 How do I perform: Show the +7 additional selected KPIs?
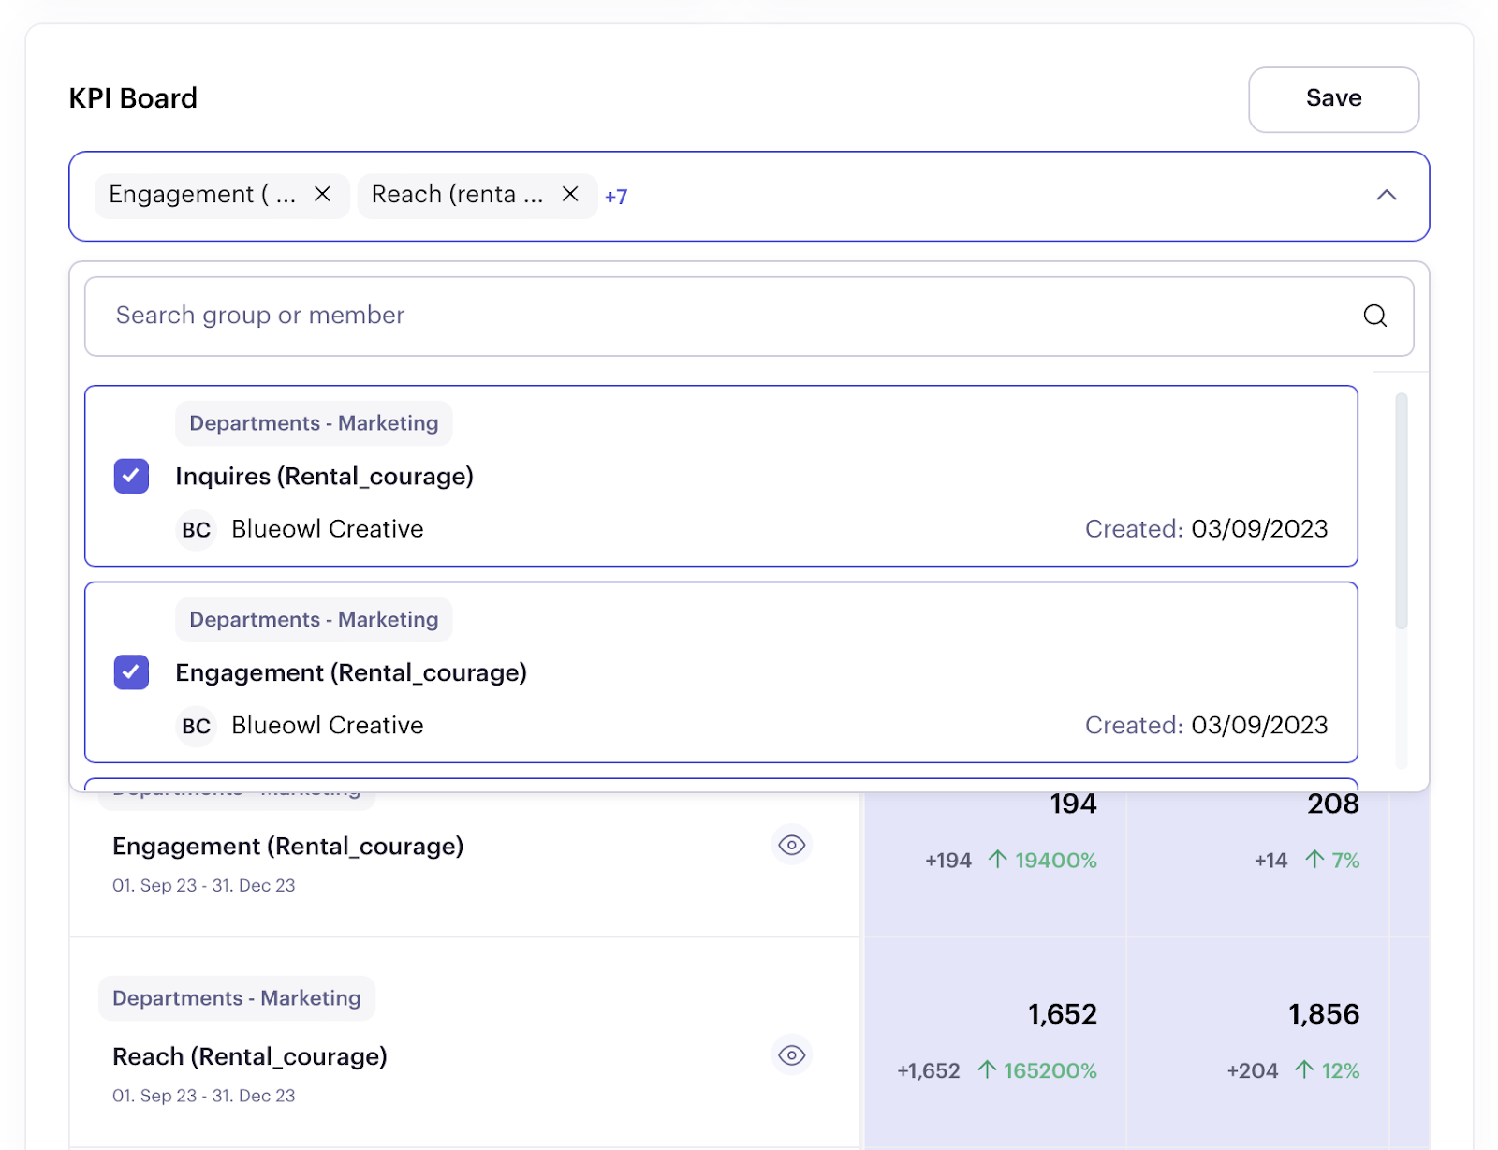pyautogui.click(x=616, y=197)
